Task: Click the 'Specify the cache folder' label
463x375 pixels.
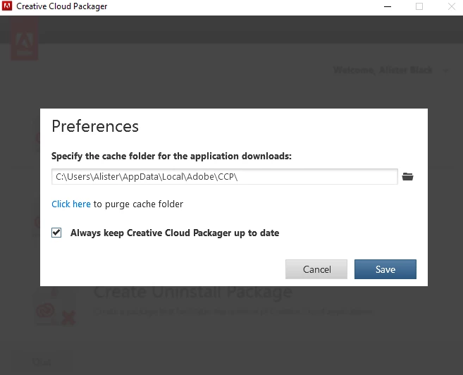Action: point(171,156)
